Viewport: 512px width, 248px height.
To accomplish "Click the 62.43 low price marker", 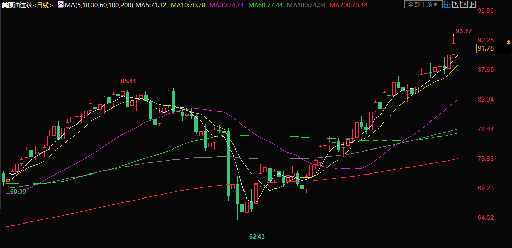I will (257, 237).
